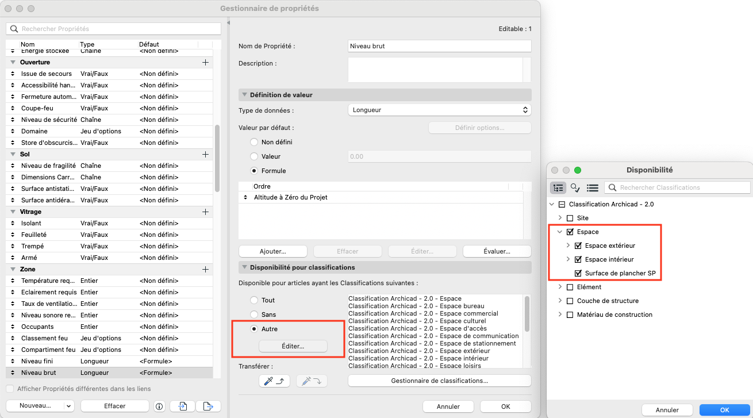Click the property info icon button

click(159, 406)
